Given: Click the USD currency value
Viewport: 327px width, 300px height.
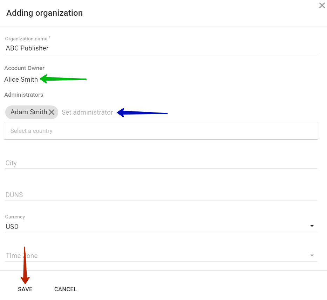Looking at the screenshot, I should tap(13, 227).
